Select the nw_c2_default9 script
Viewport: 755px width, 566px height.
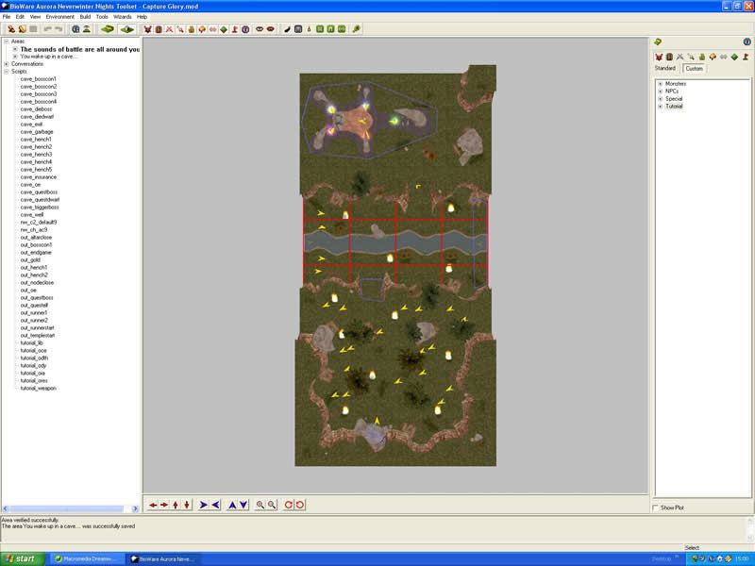click(39, 223)
